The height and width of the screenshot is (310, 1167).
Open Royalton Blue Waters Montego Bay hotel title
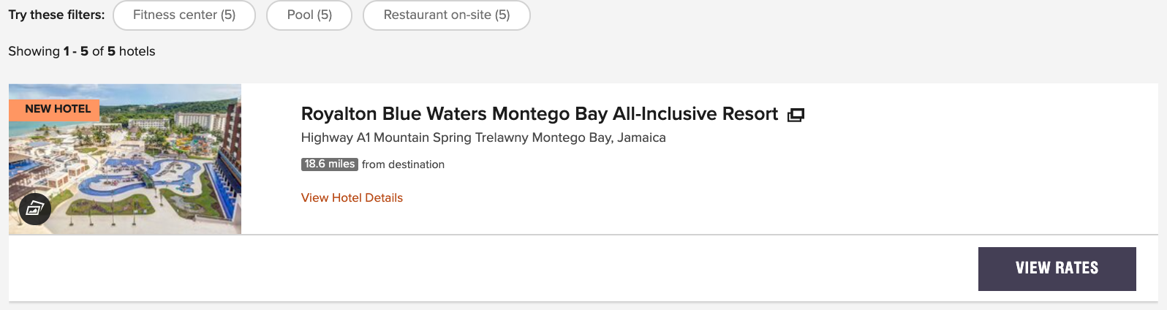coord(539,114)
